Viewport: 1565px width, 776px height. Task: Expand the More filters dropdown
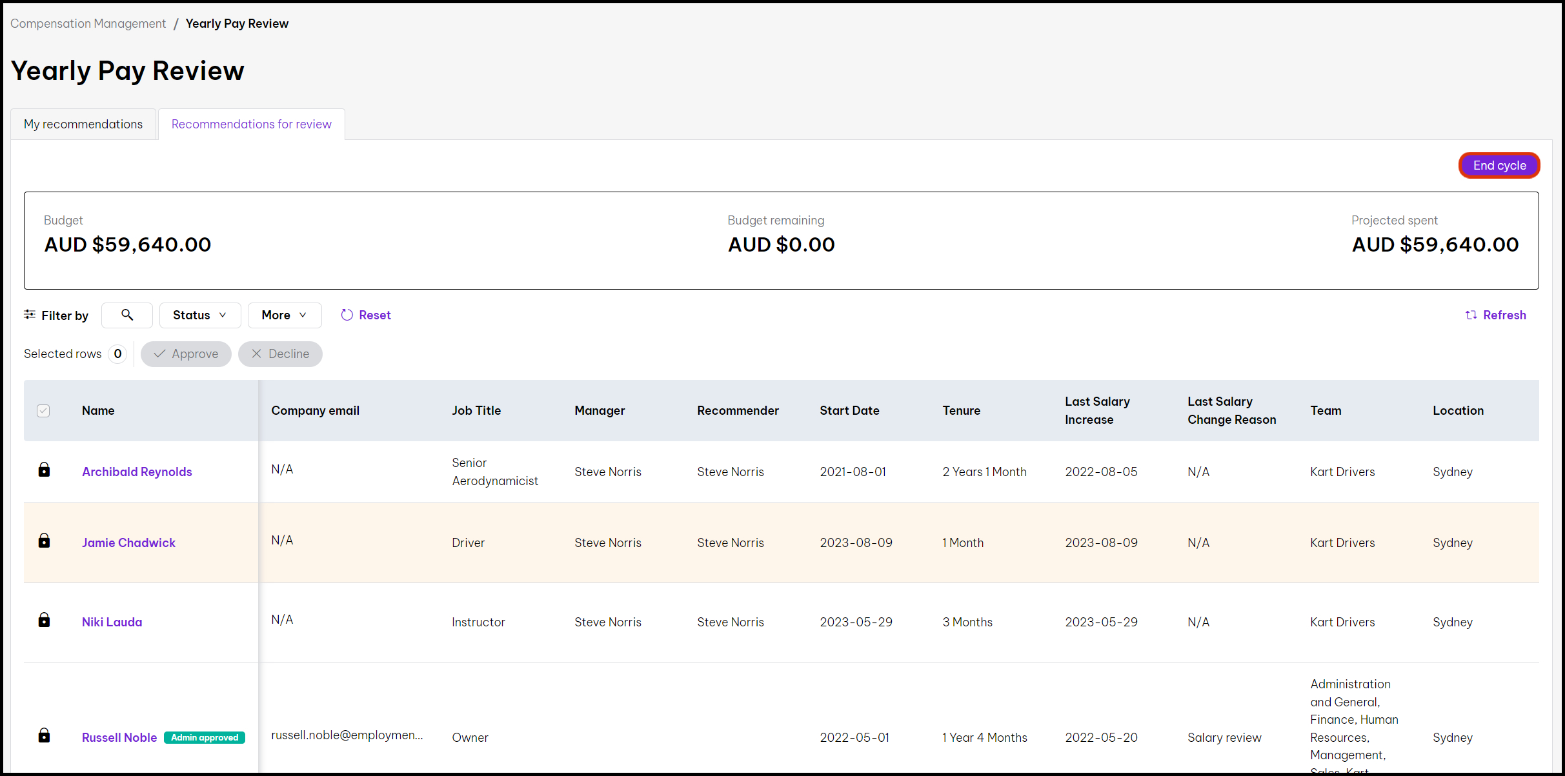pos(284,315)
